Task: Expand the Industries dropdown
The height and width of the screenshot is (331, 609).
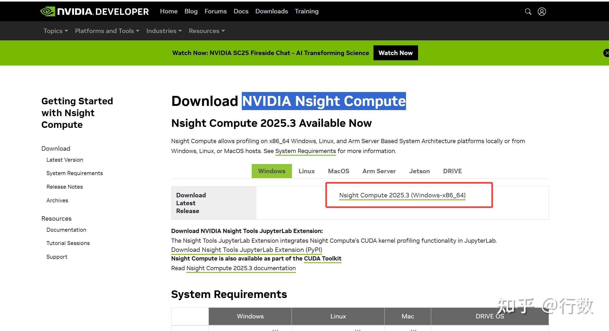Action: pyautogui.click(x=164, y=31)
